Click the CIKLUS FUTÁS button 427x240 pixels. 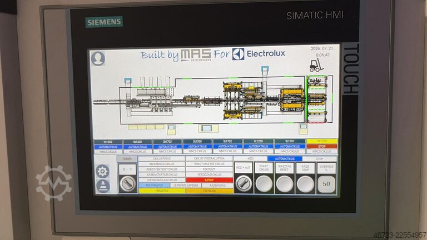(x=161, y=158)
